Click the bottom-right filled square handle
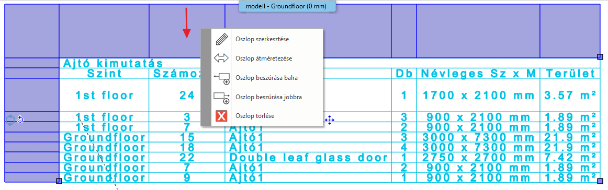Image resolution: width=608 pixels, height=190 pixels. pos(600,181)
